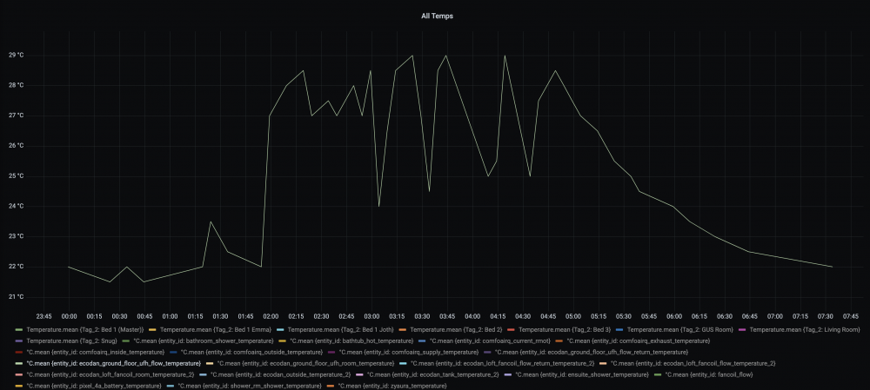This screenshot has height=390, width=870.
Task: Toggle the Tag_2: Bed 3 legend series
Action: click(565, 329)
